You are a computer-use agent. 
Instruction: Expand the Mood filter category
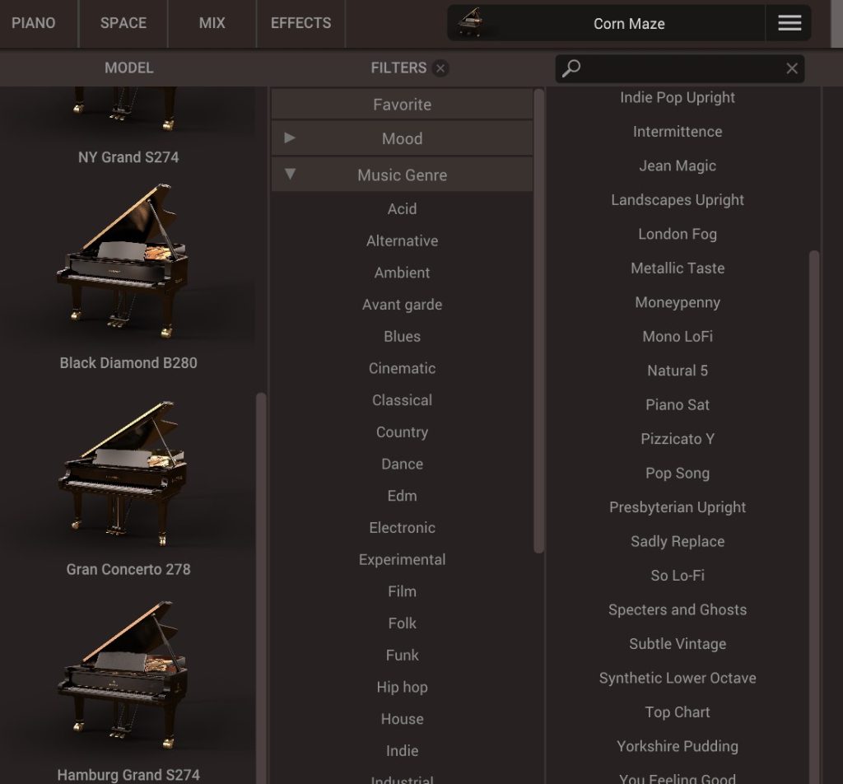pyautogui.click(x=402, y=138)
